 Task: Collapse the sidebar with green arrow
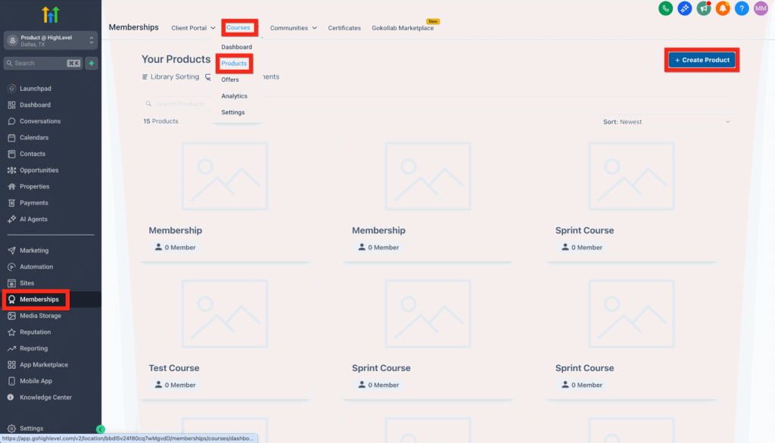(x=101, y=429)
